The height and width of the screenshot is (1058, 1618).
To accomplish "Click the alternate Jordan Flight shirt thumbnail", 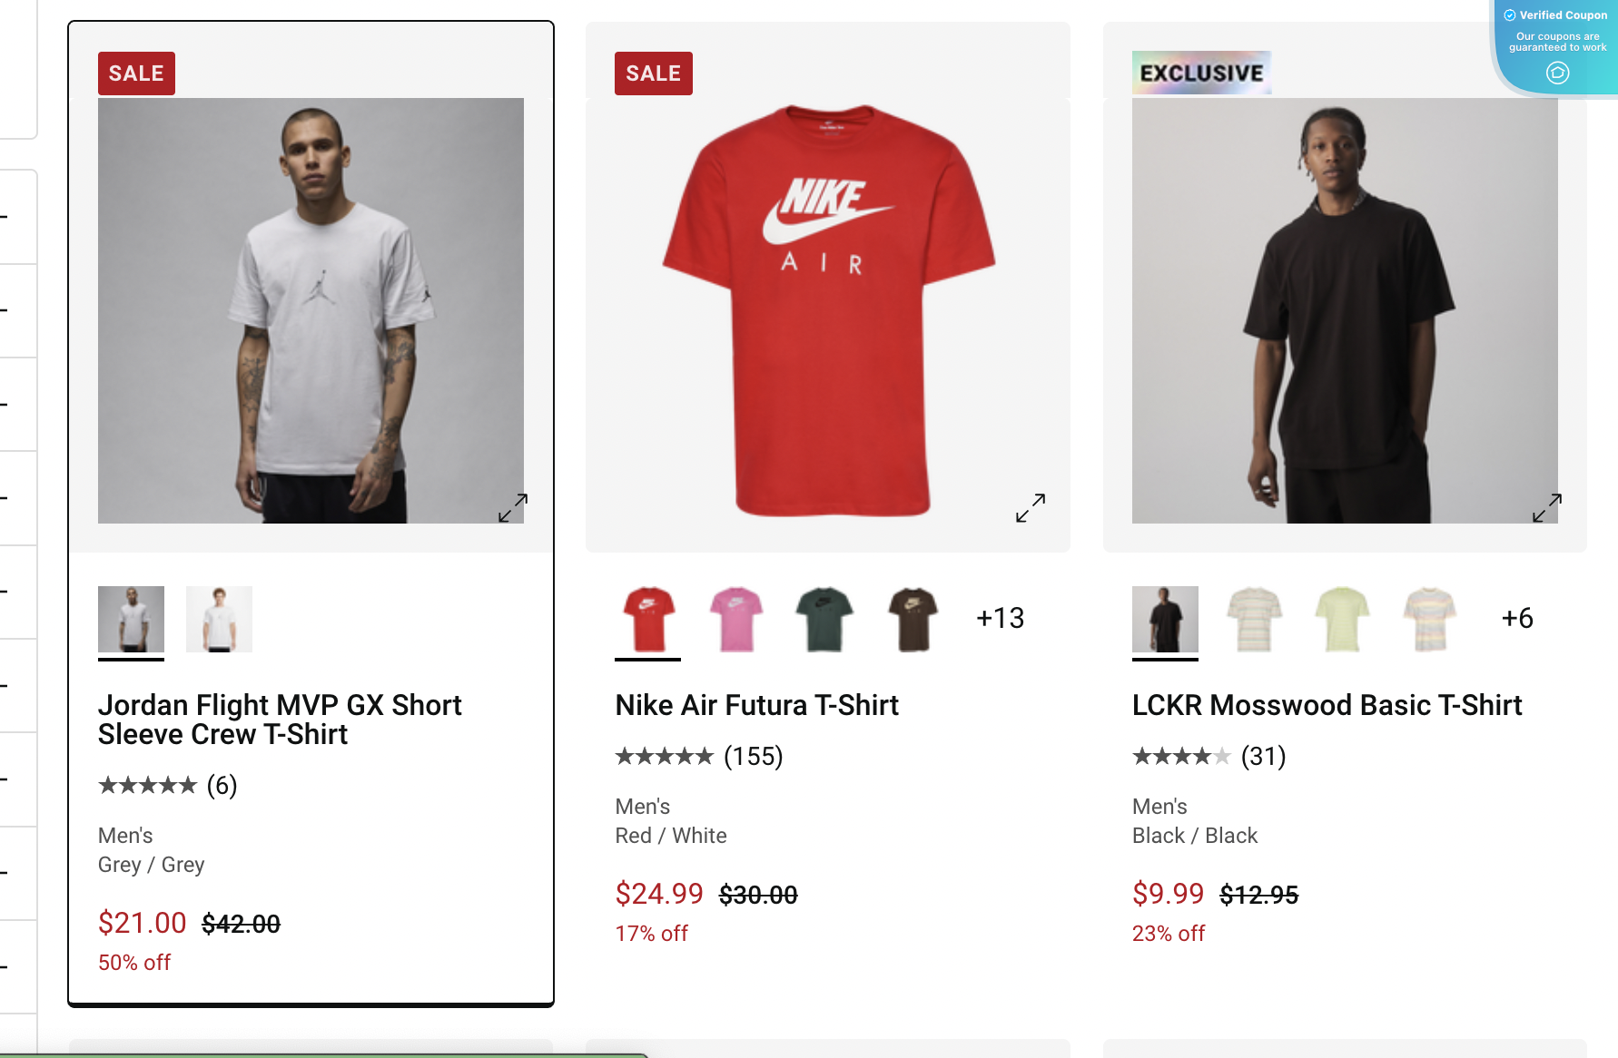I will point(219,618).
